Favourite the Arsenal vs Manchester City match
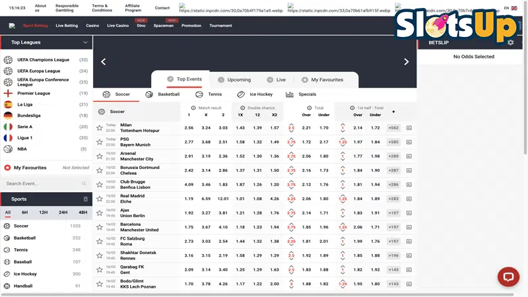 pyautogui.click(x=100, y=156)
